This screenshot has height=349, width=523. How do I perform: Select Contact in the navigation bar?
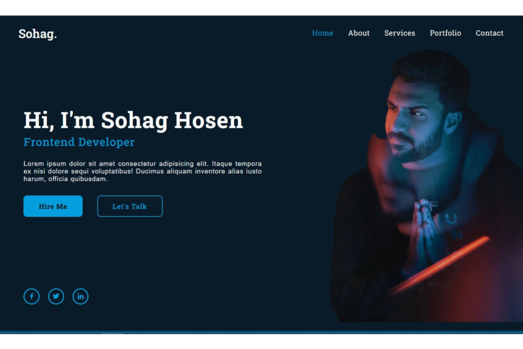click(489, 33)
